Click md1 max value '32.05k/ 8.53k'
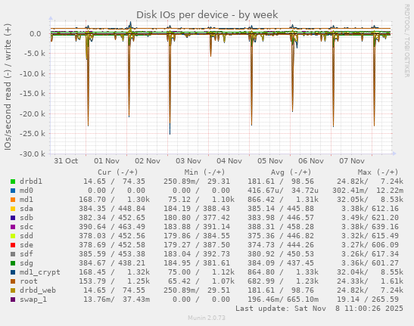This screenshot has height=326, width=414. point(370,200)
